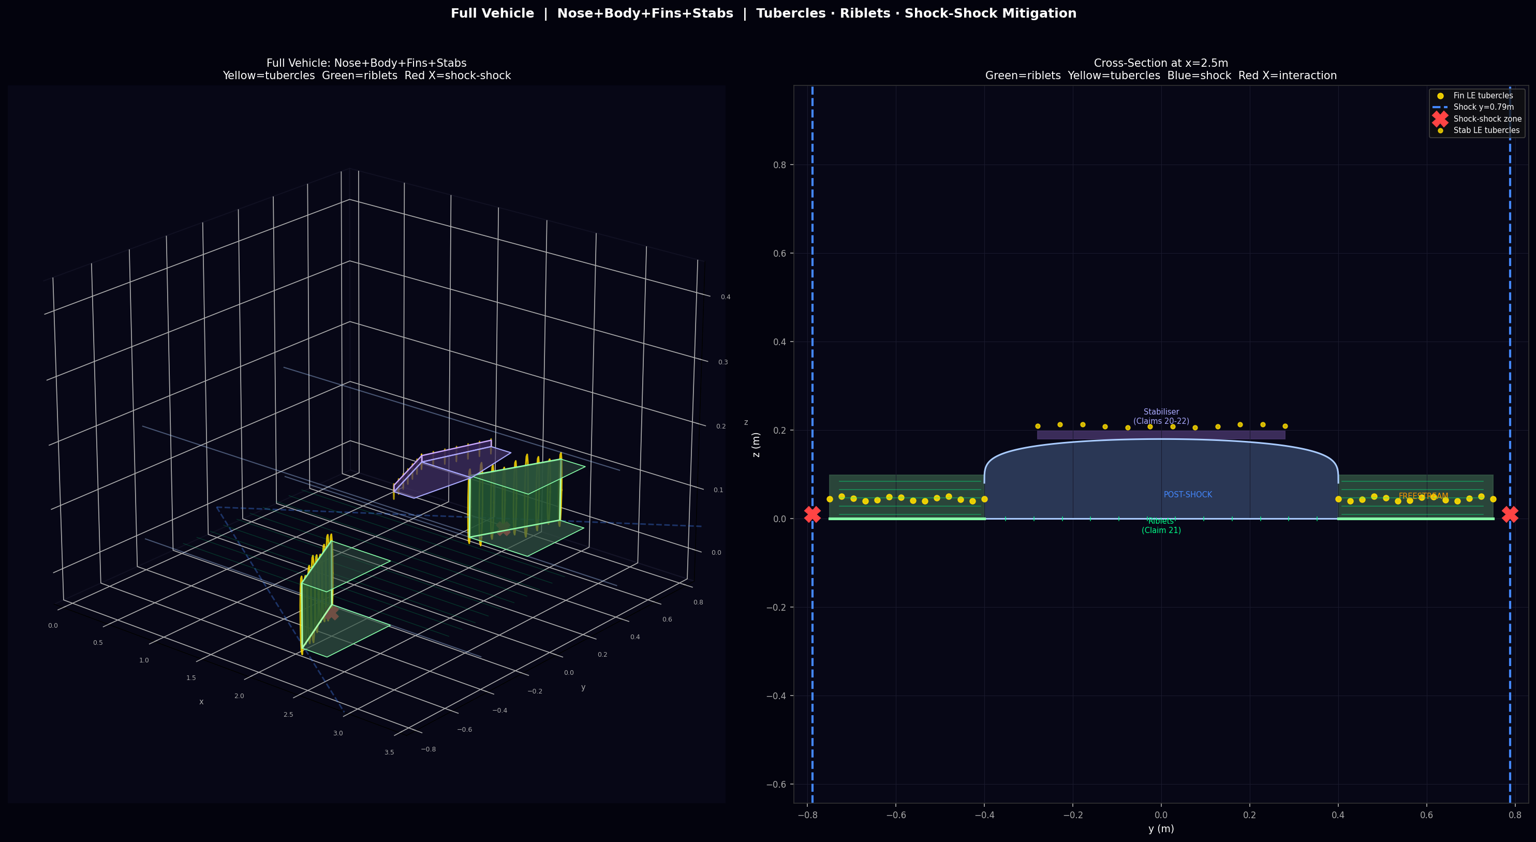Click the 'POST-SHOCK' label in the cross-section
Viewport: 1536px width, 842px height.
1188,494
